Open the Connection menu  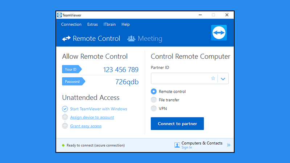coord(71,24)
